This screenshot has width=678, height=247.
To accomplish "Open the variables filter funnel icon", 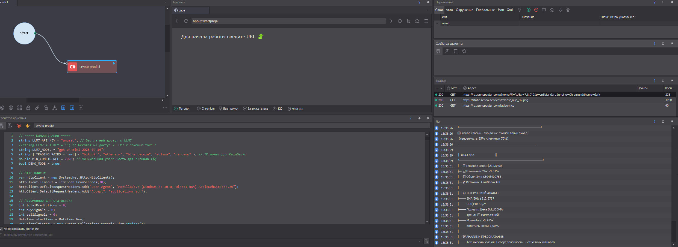I will click(x=519, y=10).
